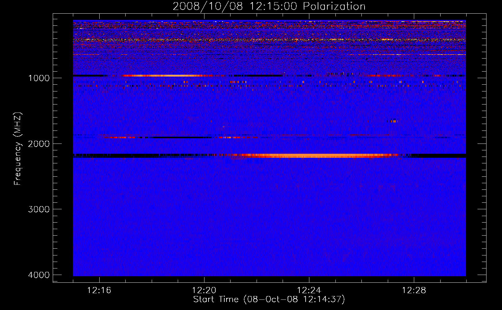Image resolution: width=502 pixels, height=310 pixels.
Task: Click the 12:16 time tick label
Action: (x=99, y=290)
